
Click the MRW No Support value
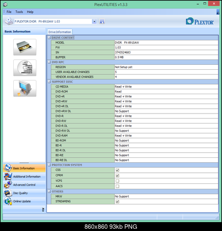122,197
